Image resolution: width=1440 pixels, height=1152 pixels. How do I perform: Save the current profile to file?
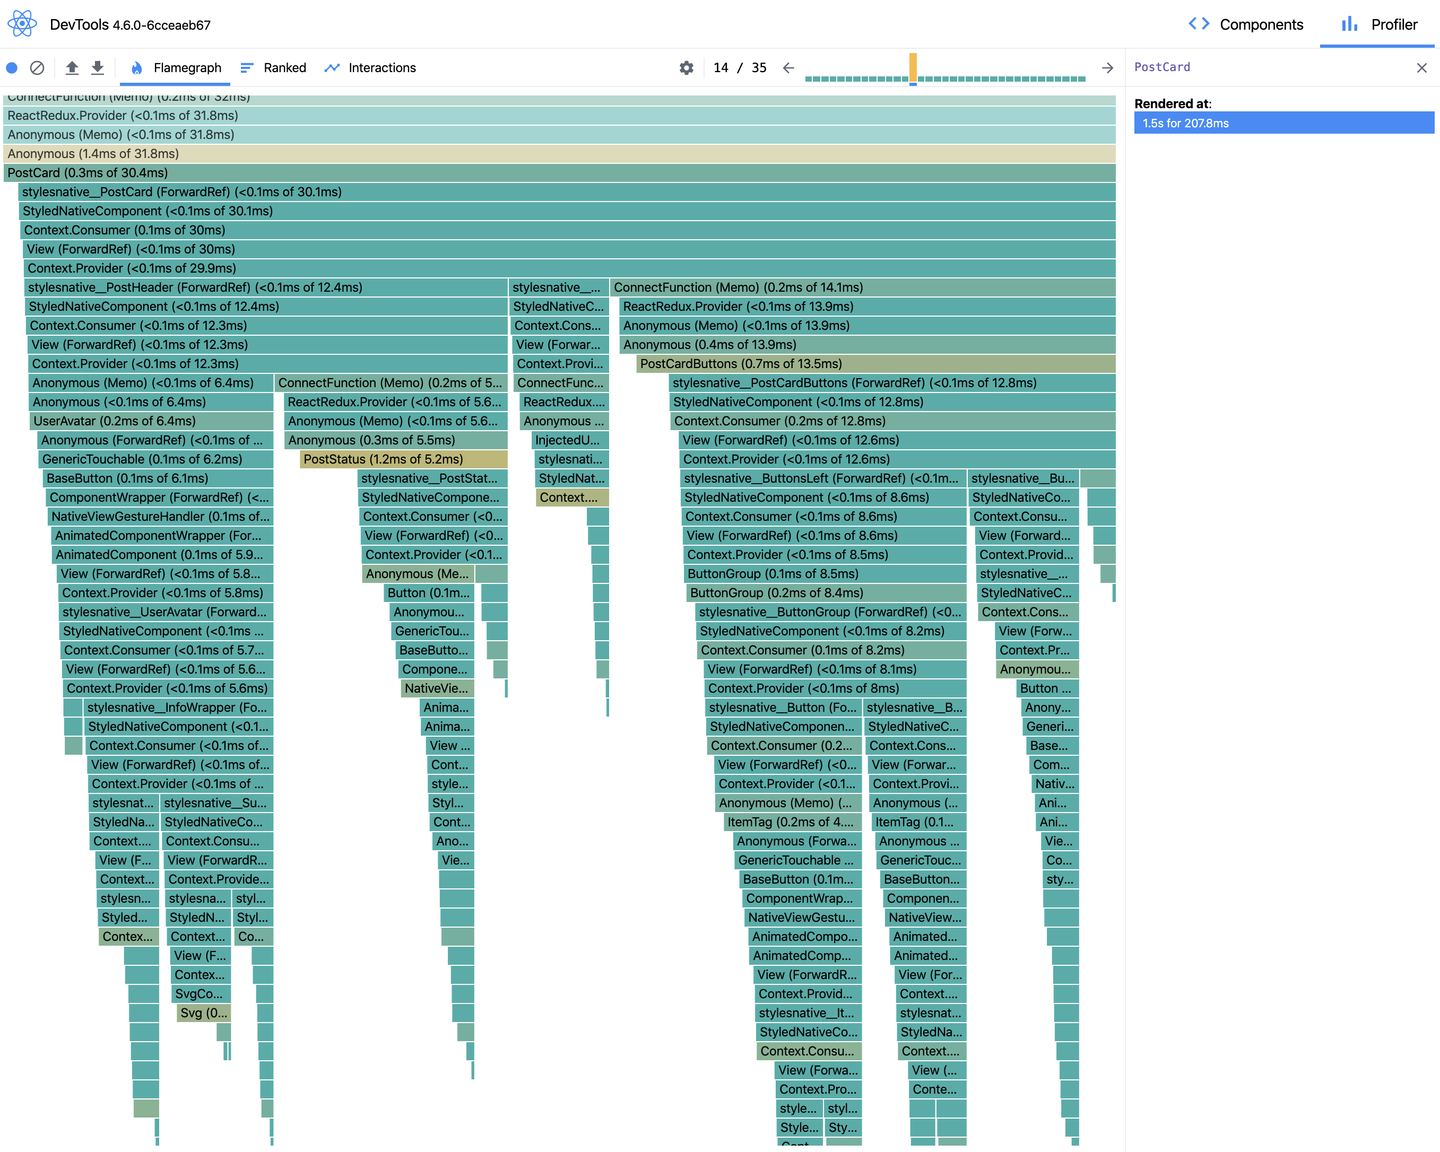pos(98,67)
